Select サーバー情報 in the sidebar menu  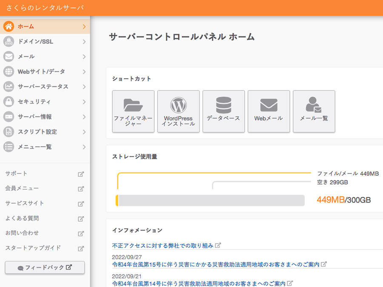tap(45, 117)
